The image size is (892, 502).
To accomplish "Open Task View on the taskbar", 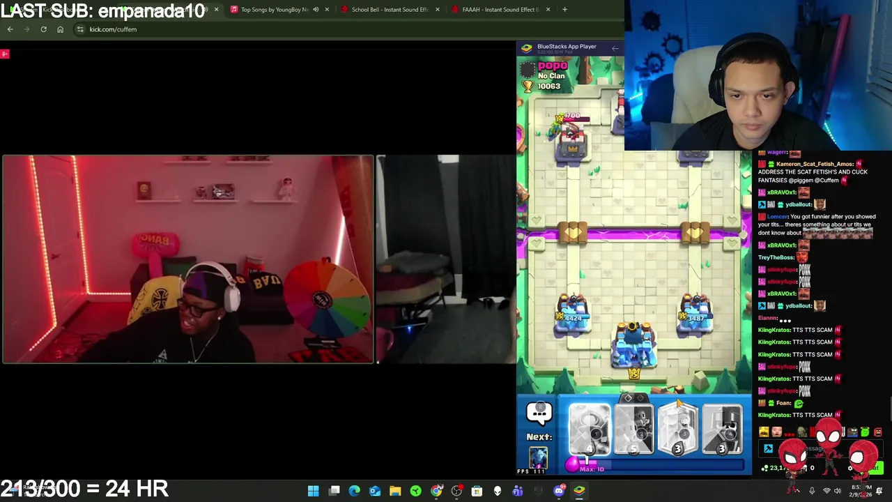I will pos(334,491).
